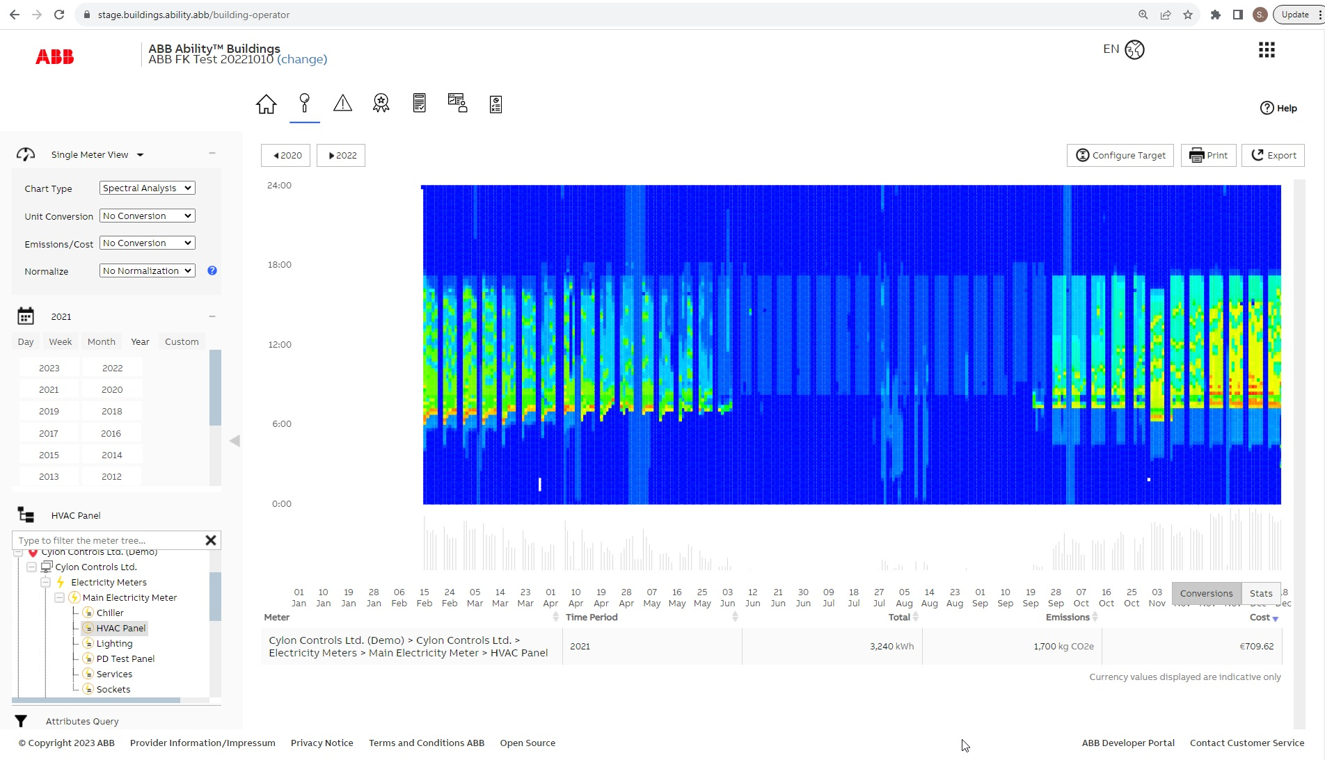Open the awards badge icon

(x=381, y=104)
